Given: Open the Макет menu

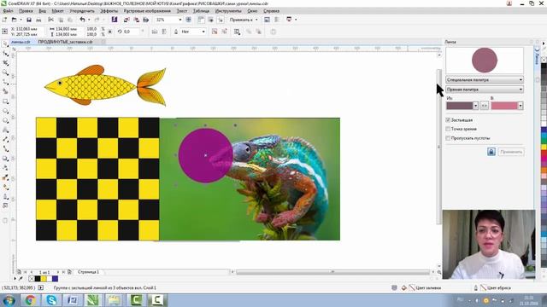Looking at the screenshot, I should [57, 11].
